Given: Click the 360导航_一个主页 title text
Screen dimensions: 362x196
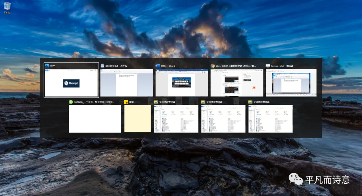Looking at the screenshot, I should 94,102.
